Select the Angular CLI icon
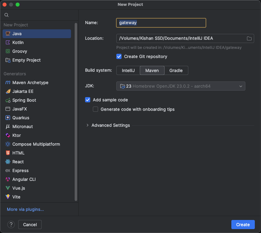The image size is (261, 233). pyautogui.click(x=8, y=180)
